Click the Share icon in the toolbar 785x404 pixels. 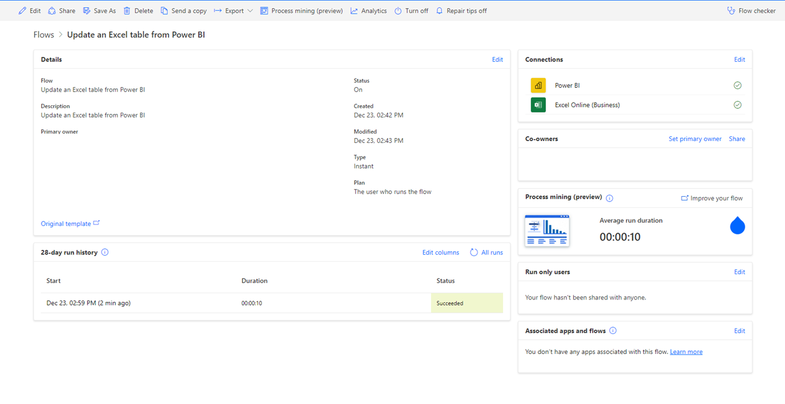(52, 11)
